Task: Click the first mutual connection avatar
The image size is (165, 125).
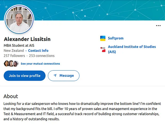Action: point(7,64)
